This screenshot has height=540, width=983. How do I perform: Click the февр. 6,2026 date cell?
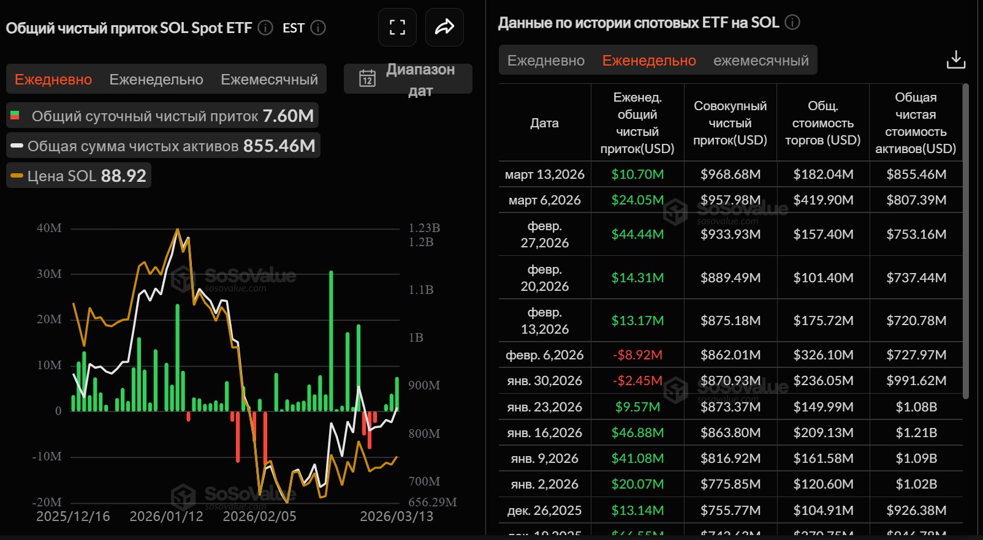coord(545,355)
